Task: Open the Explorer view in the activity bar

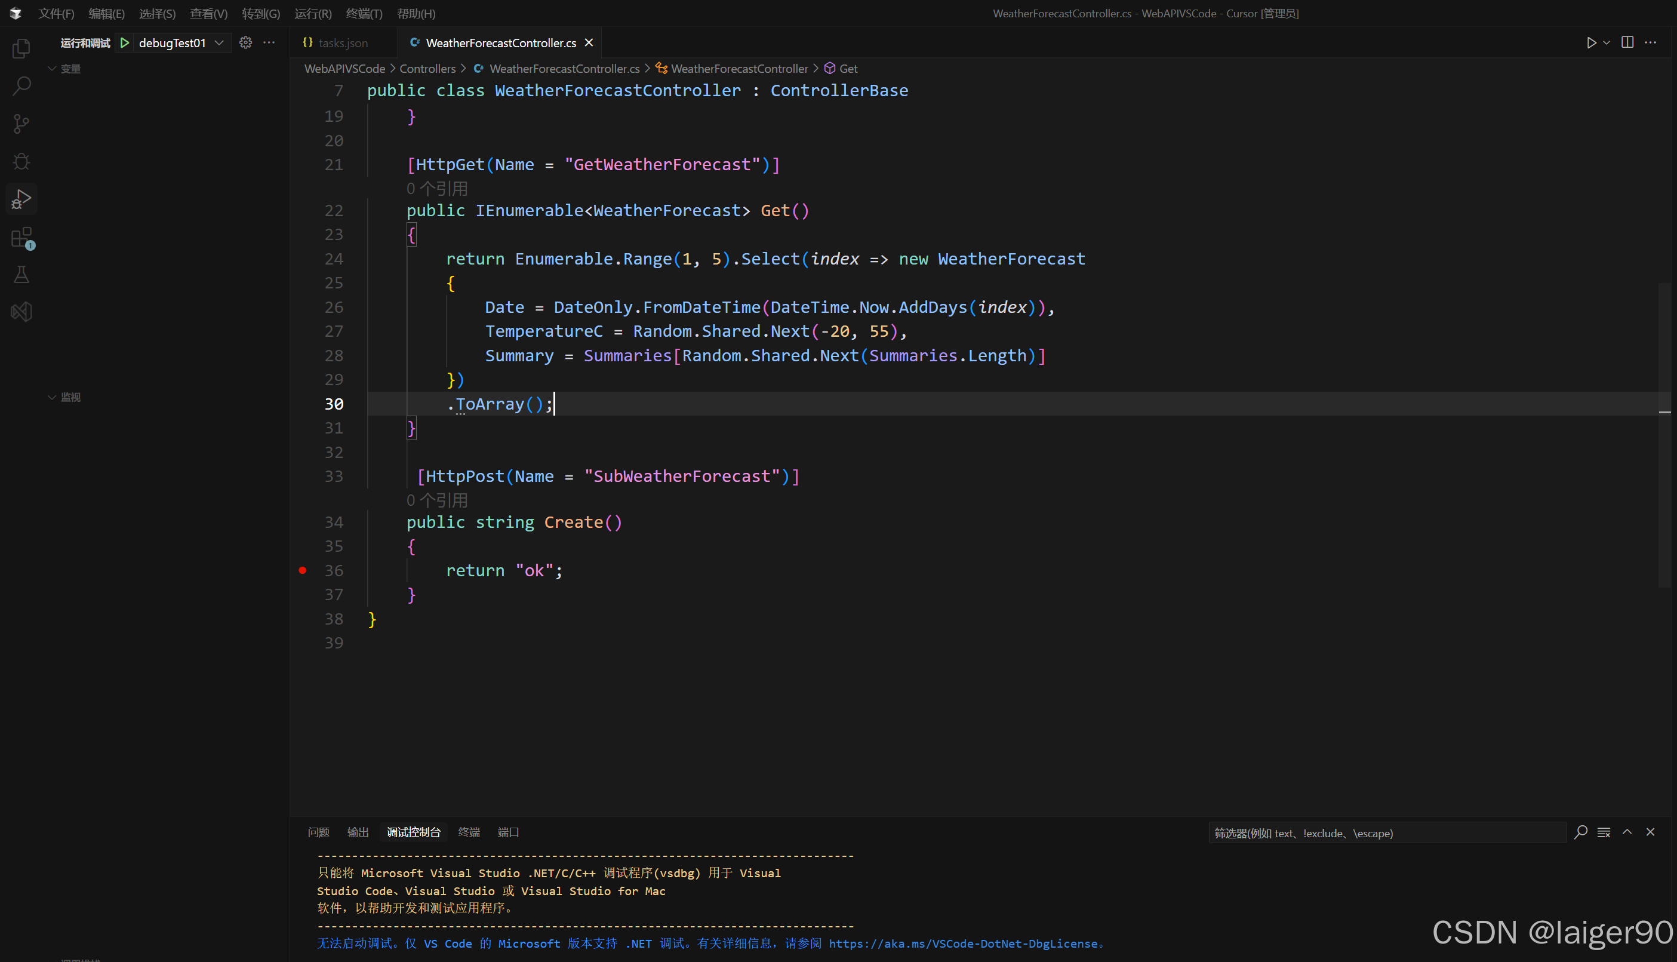Action: coord(21,48)
